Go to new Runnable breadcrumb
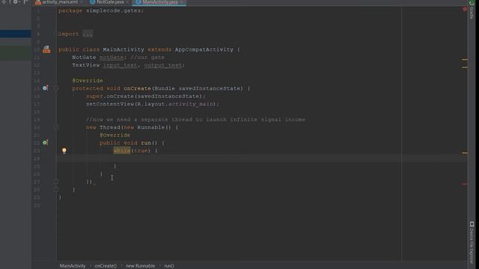 point(140,266)
